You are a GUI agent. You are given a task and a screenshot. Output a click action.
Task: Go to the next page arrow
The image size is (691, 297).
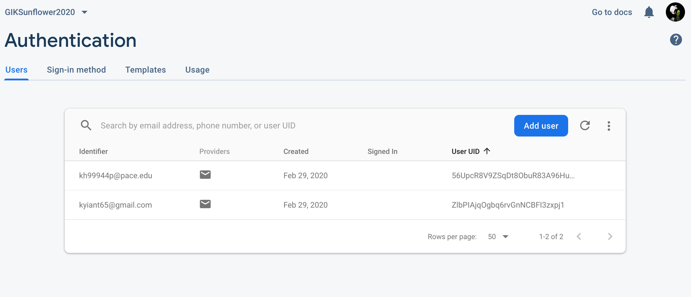(x=610, y=236)
